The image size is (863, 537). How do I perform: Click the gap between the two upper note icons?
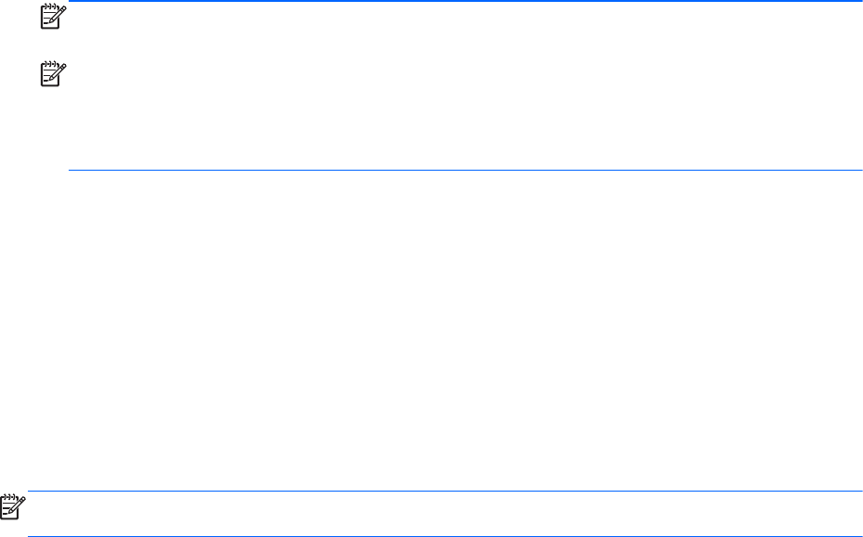click(x=54, y=45)
